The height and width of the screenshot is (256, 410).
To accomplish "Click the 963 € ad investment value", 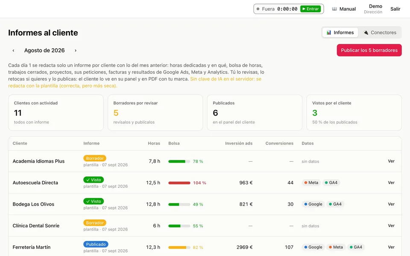I will click(246, 183).
